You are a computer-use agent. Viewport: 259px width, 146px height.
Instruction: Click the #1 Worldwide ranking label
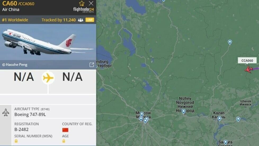coord(15,20)
